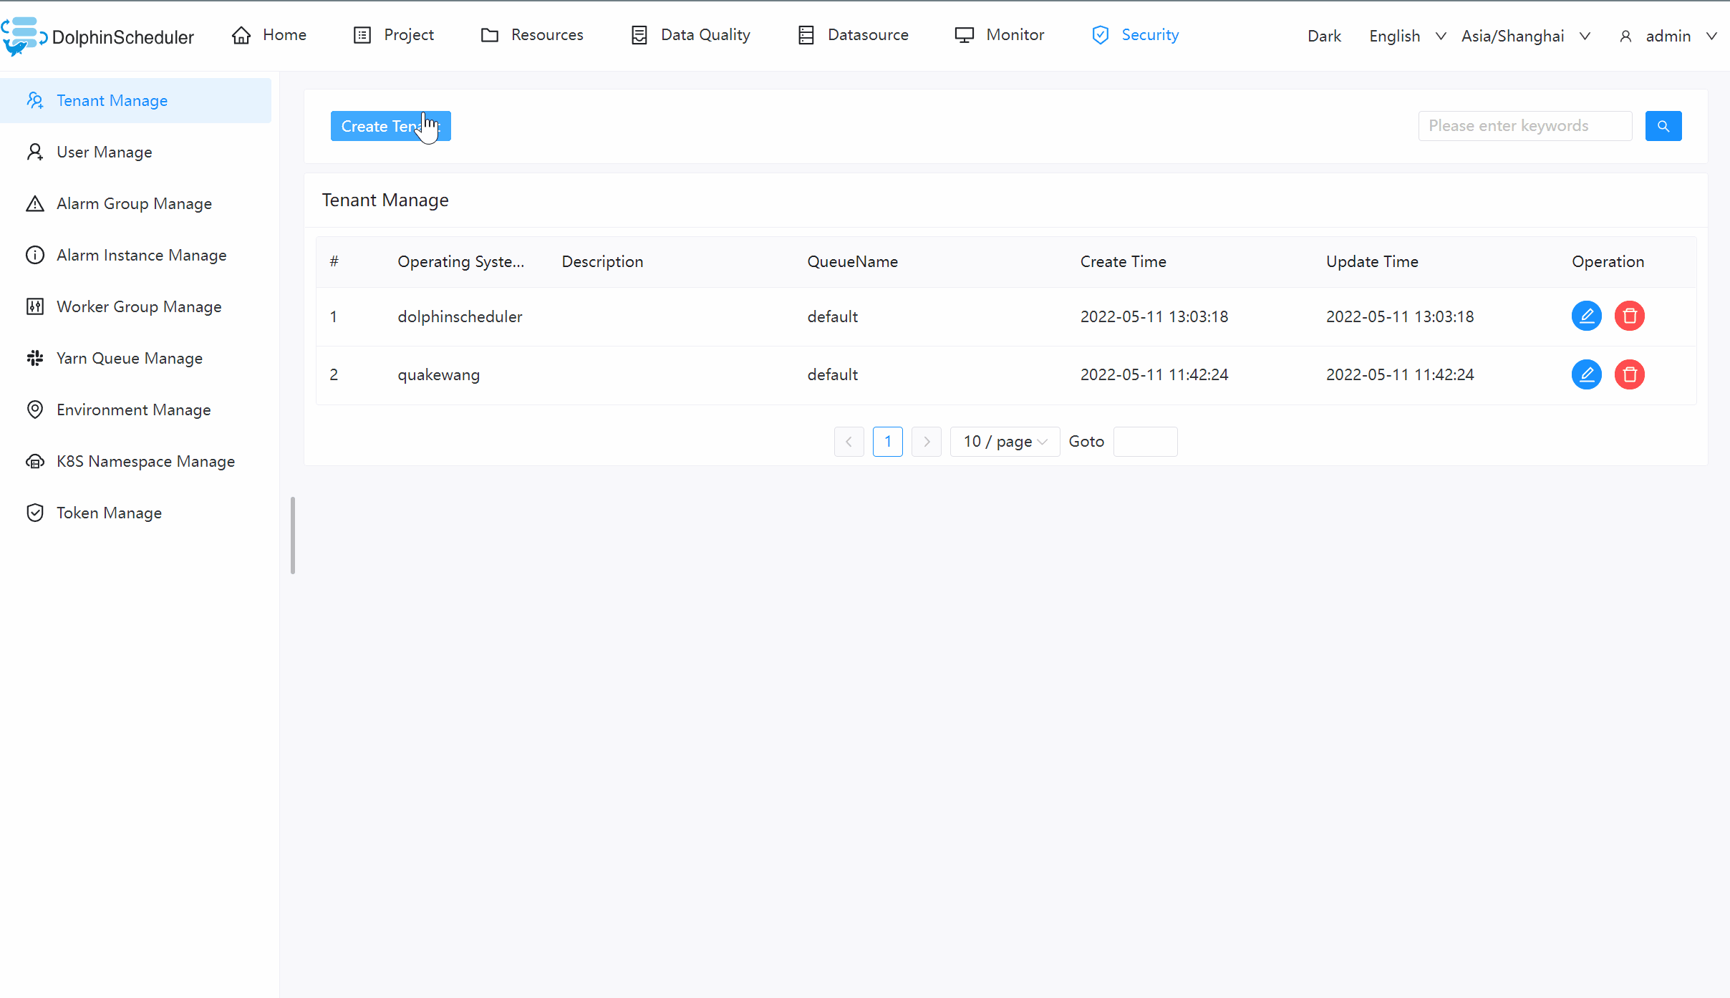Click the DolphinScheduler logo
Image resolution: width=1730 pixels, height=998 pixels.
click(99, 36)
